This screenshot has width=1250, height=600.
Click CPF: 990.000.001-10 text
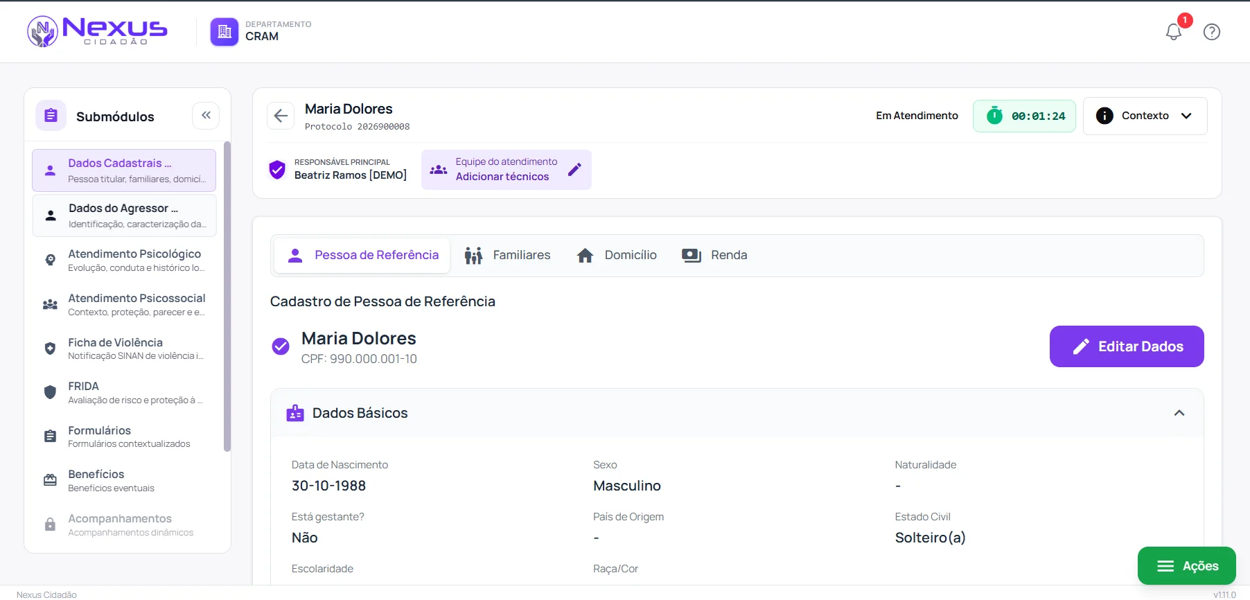tap(359, 359)
